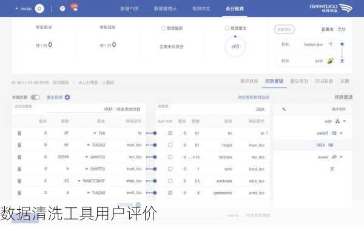Collapse the Views tree node

click(x=341, y=157)
